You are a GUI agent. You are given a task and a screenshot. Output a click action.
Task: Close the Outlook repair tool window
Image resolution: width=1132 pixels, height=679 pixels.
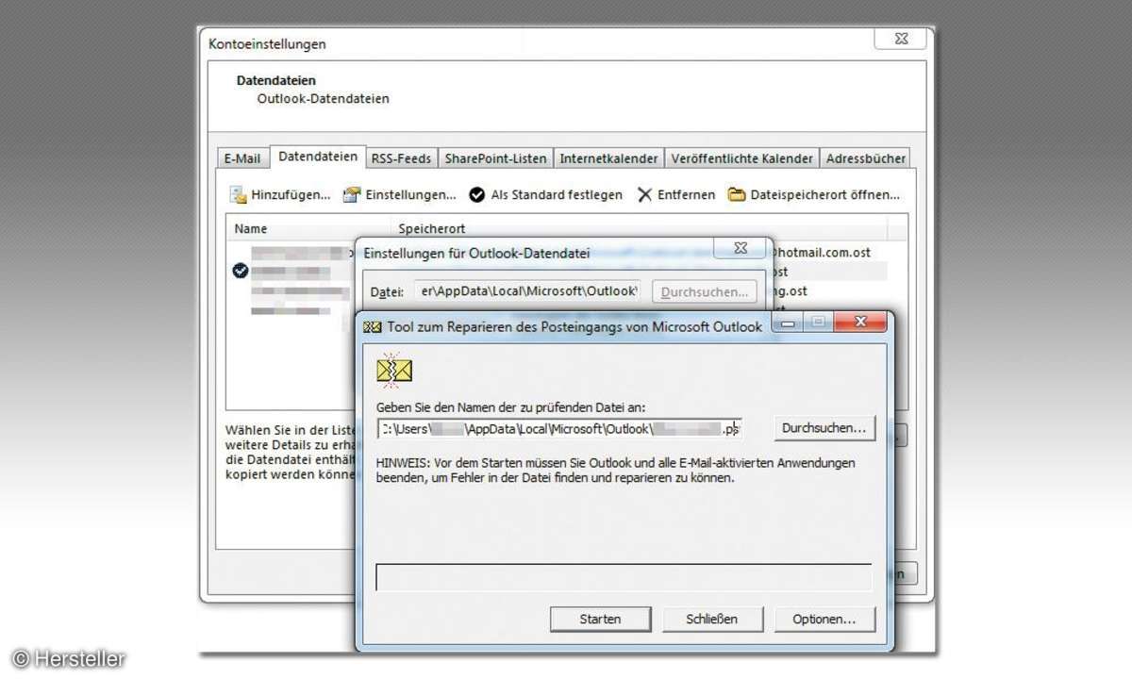click(860, 323)
